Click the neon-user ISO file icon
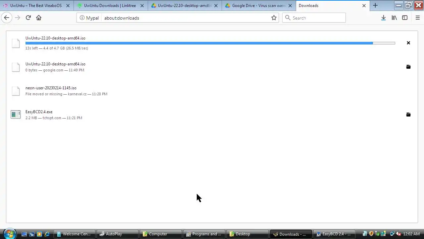Screen dimensions: 424x239 (16, 91)
